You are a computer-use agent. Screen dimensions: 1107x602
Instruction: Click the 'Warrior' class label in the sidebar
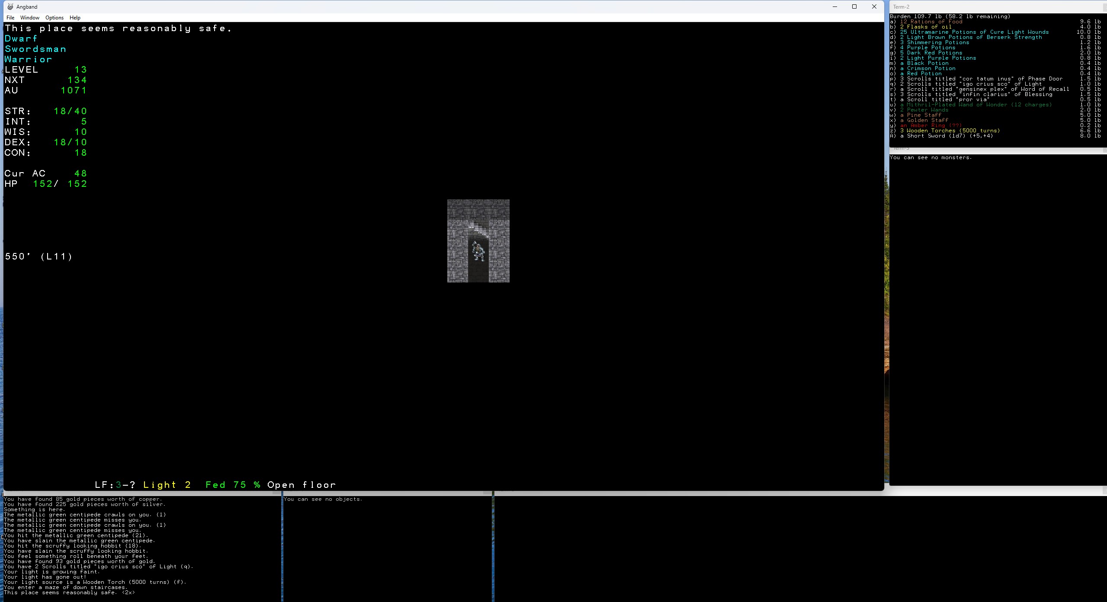coord(28,59)
